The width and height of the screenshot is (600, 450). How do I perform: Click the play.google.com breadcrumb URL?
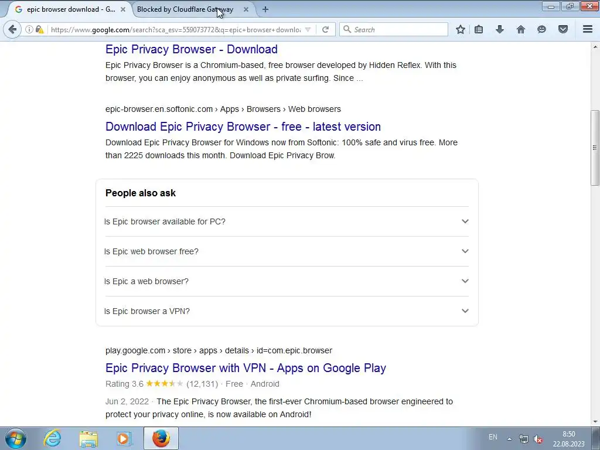[x=219, y=350]
